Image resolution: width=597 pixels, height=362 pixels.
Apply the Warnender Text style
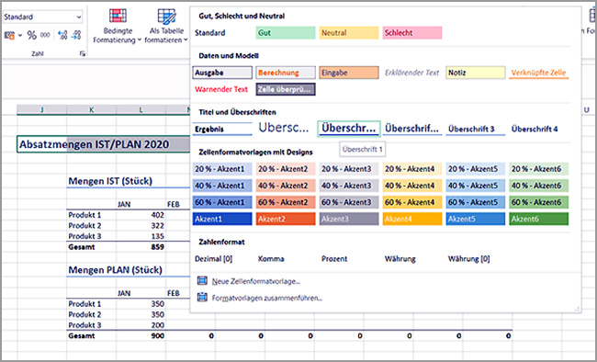pyautogui.click(x=222, y=89)
